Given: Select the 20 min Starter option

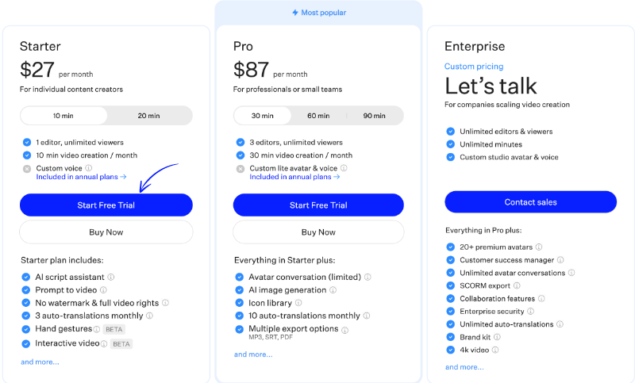Looking at the screenshot, I should (148, 116).
